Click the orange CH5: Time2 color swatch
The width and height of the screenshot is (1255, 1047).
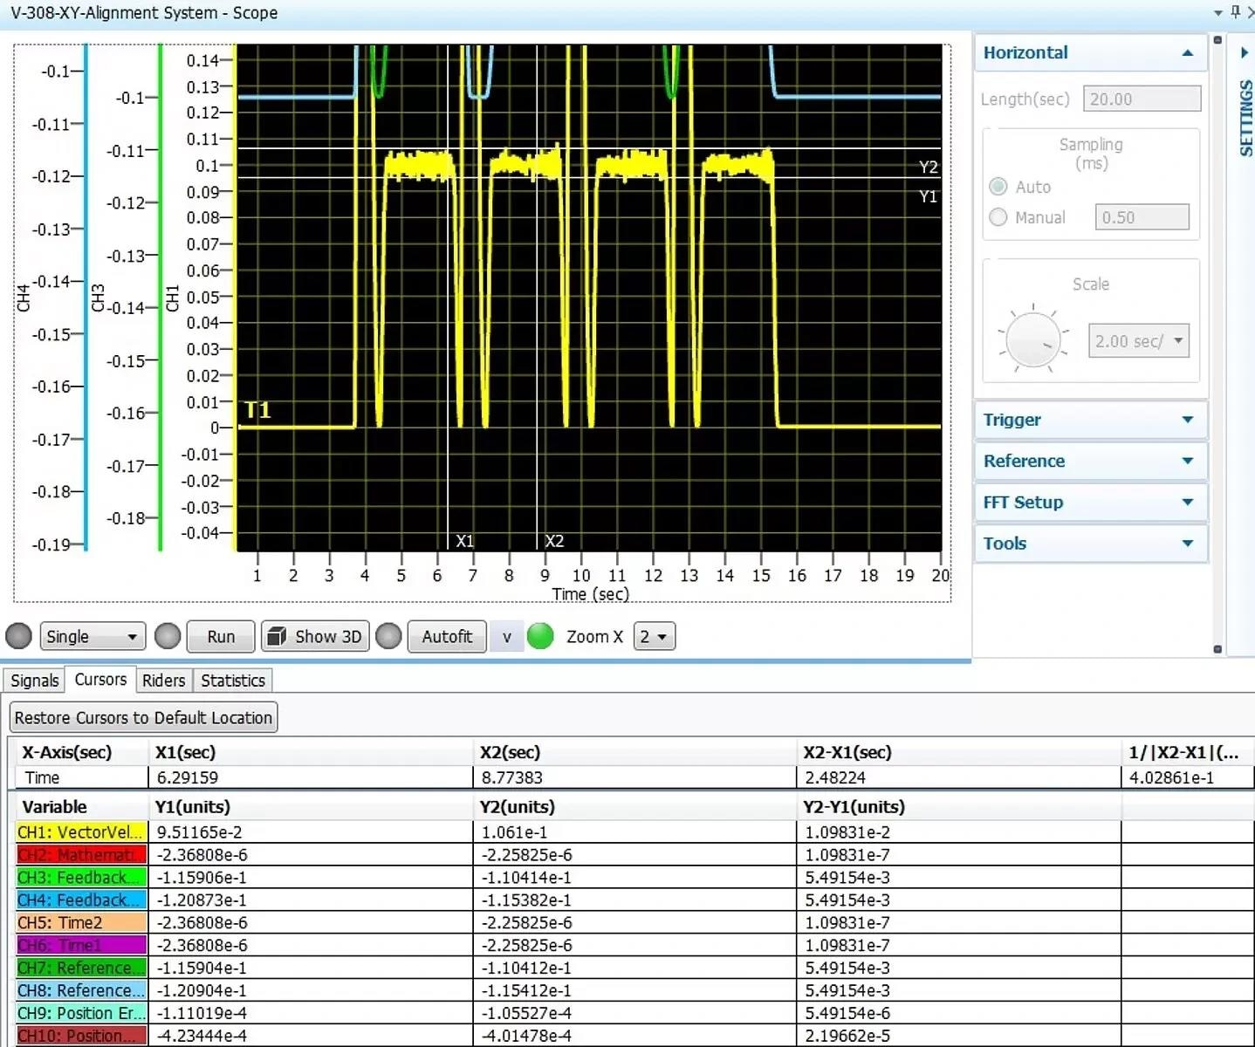pyautogui.click(x=81, y=923)
